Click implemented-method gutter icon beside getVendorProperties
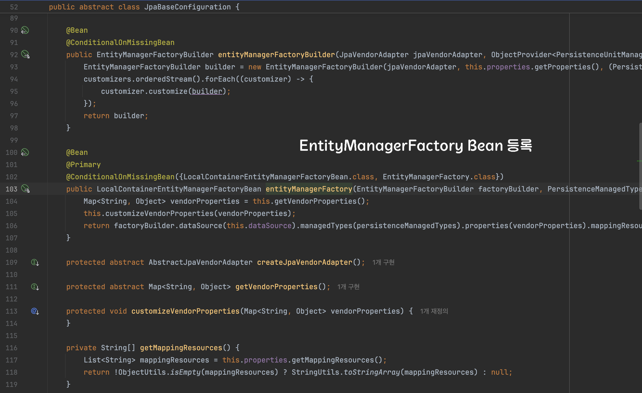Screen dimensions: 642x393 click(x=35, y=287)
